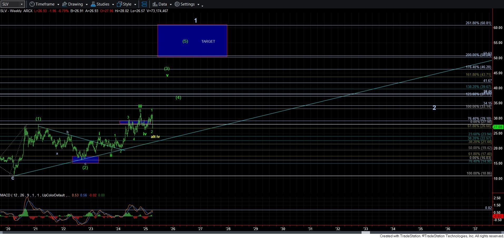This screenshot has width=504, height=238.
Task: Expand the SLV symbol dropdown arrow
Action: [x=22, y=4]
